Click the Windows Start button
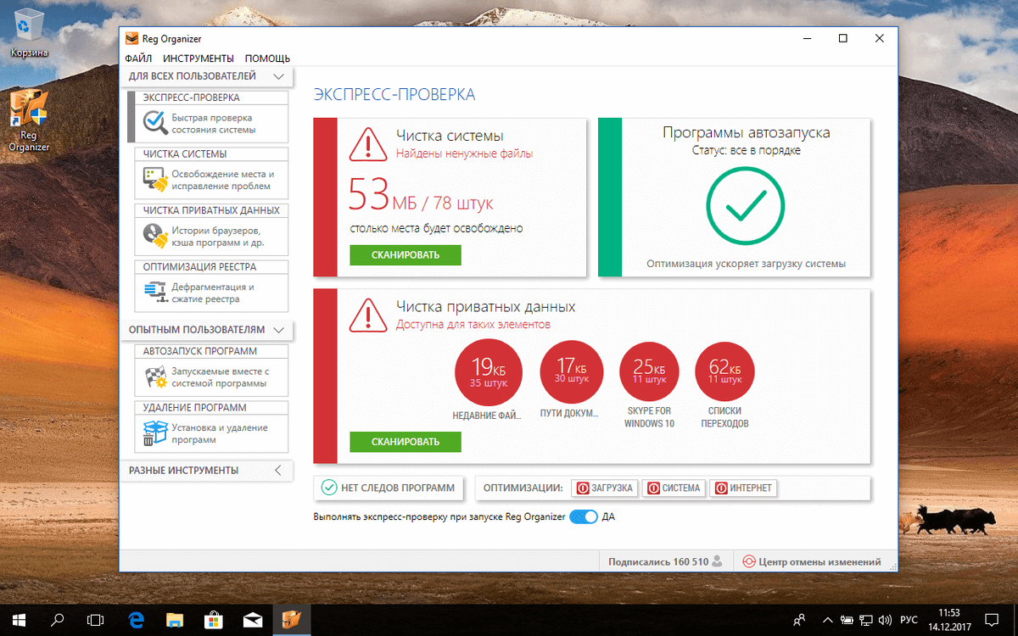The height and width of the screenshot is (636, 1018). coord(19,618)
